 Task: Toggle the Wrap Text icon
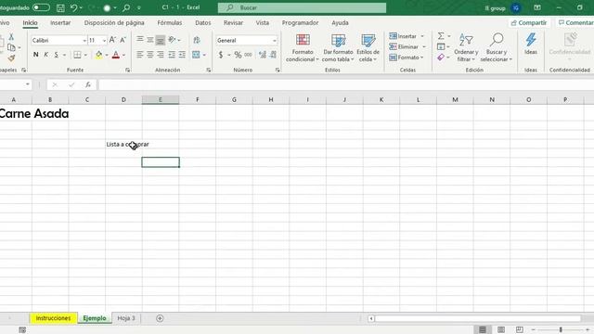(197, 40)
